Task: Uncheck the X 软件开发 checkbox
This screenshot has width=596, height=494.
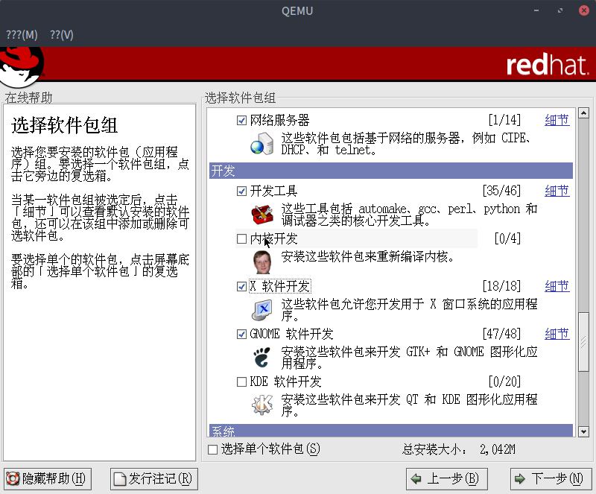Action: click(x=241, y=286)
